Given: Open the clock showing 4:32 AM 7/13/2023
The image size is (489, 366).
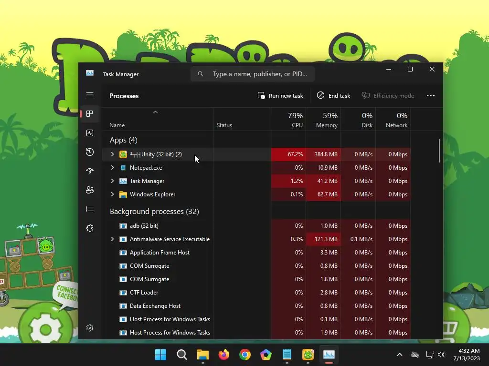Looking at the screenshot, I should [x=466, y=355].
